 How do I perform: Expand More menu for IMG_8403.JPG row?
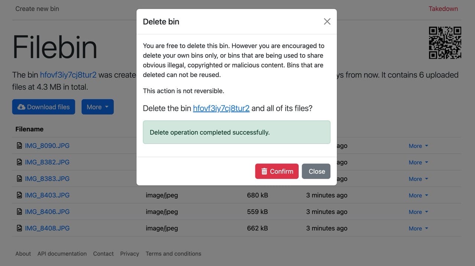click(418, 195)
